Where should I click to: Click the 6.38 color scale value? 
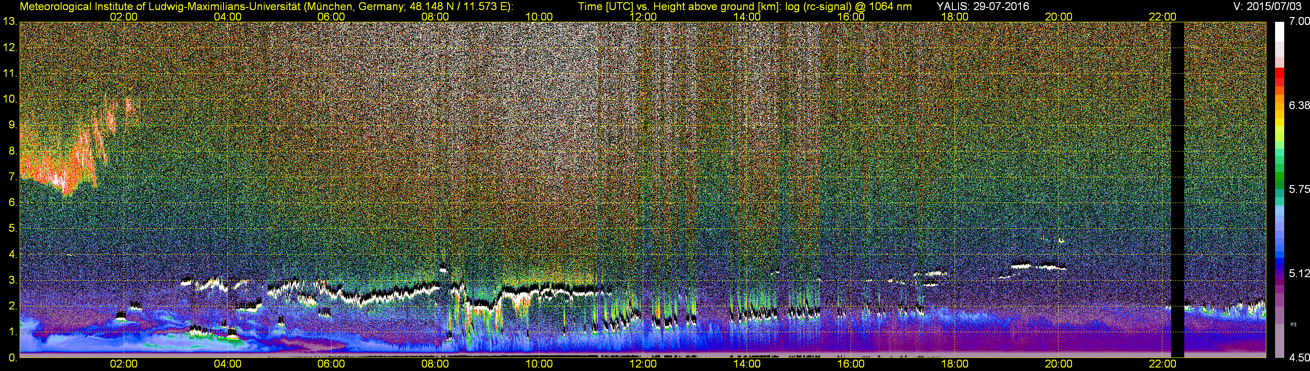[x=1299, y=105]
